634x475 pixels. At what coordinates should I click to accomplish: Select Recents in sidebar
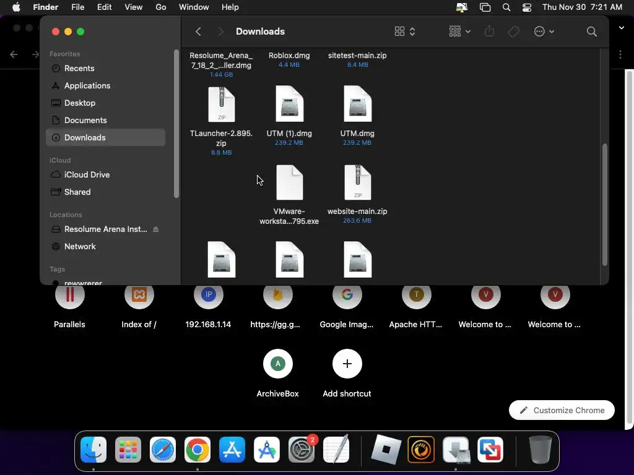105,68
